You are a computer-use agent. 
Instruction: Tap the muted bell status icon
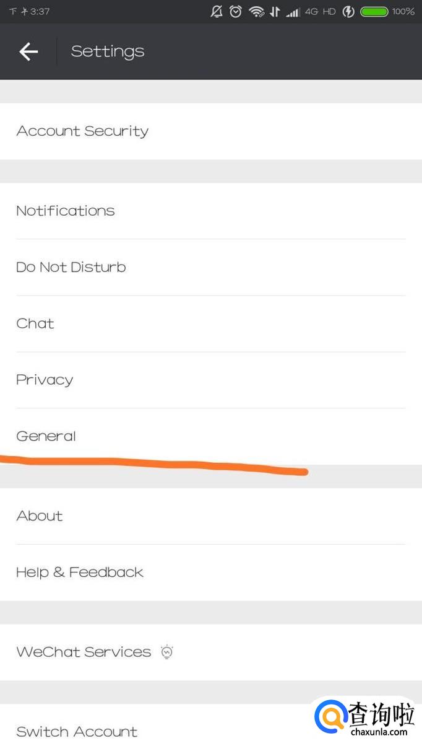[217, 12]
